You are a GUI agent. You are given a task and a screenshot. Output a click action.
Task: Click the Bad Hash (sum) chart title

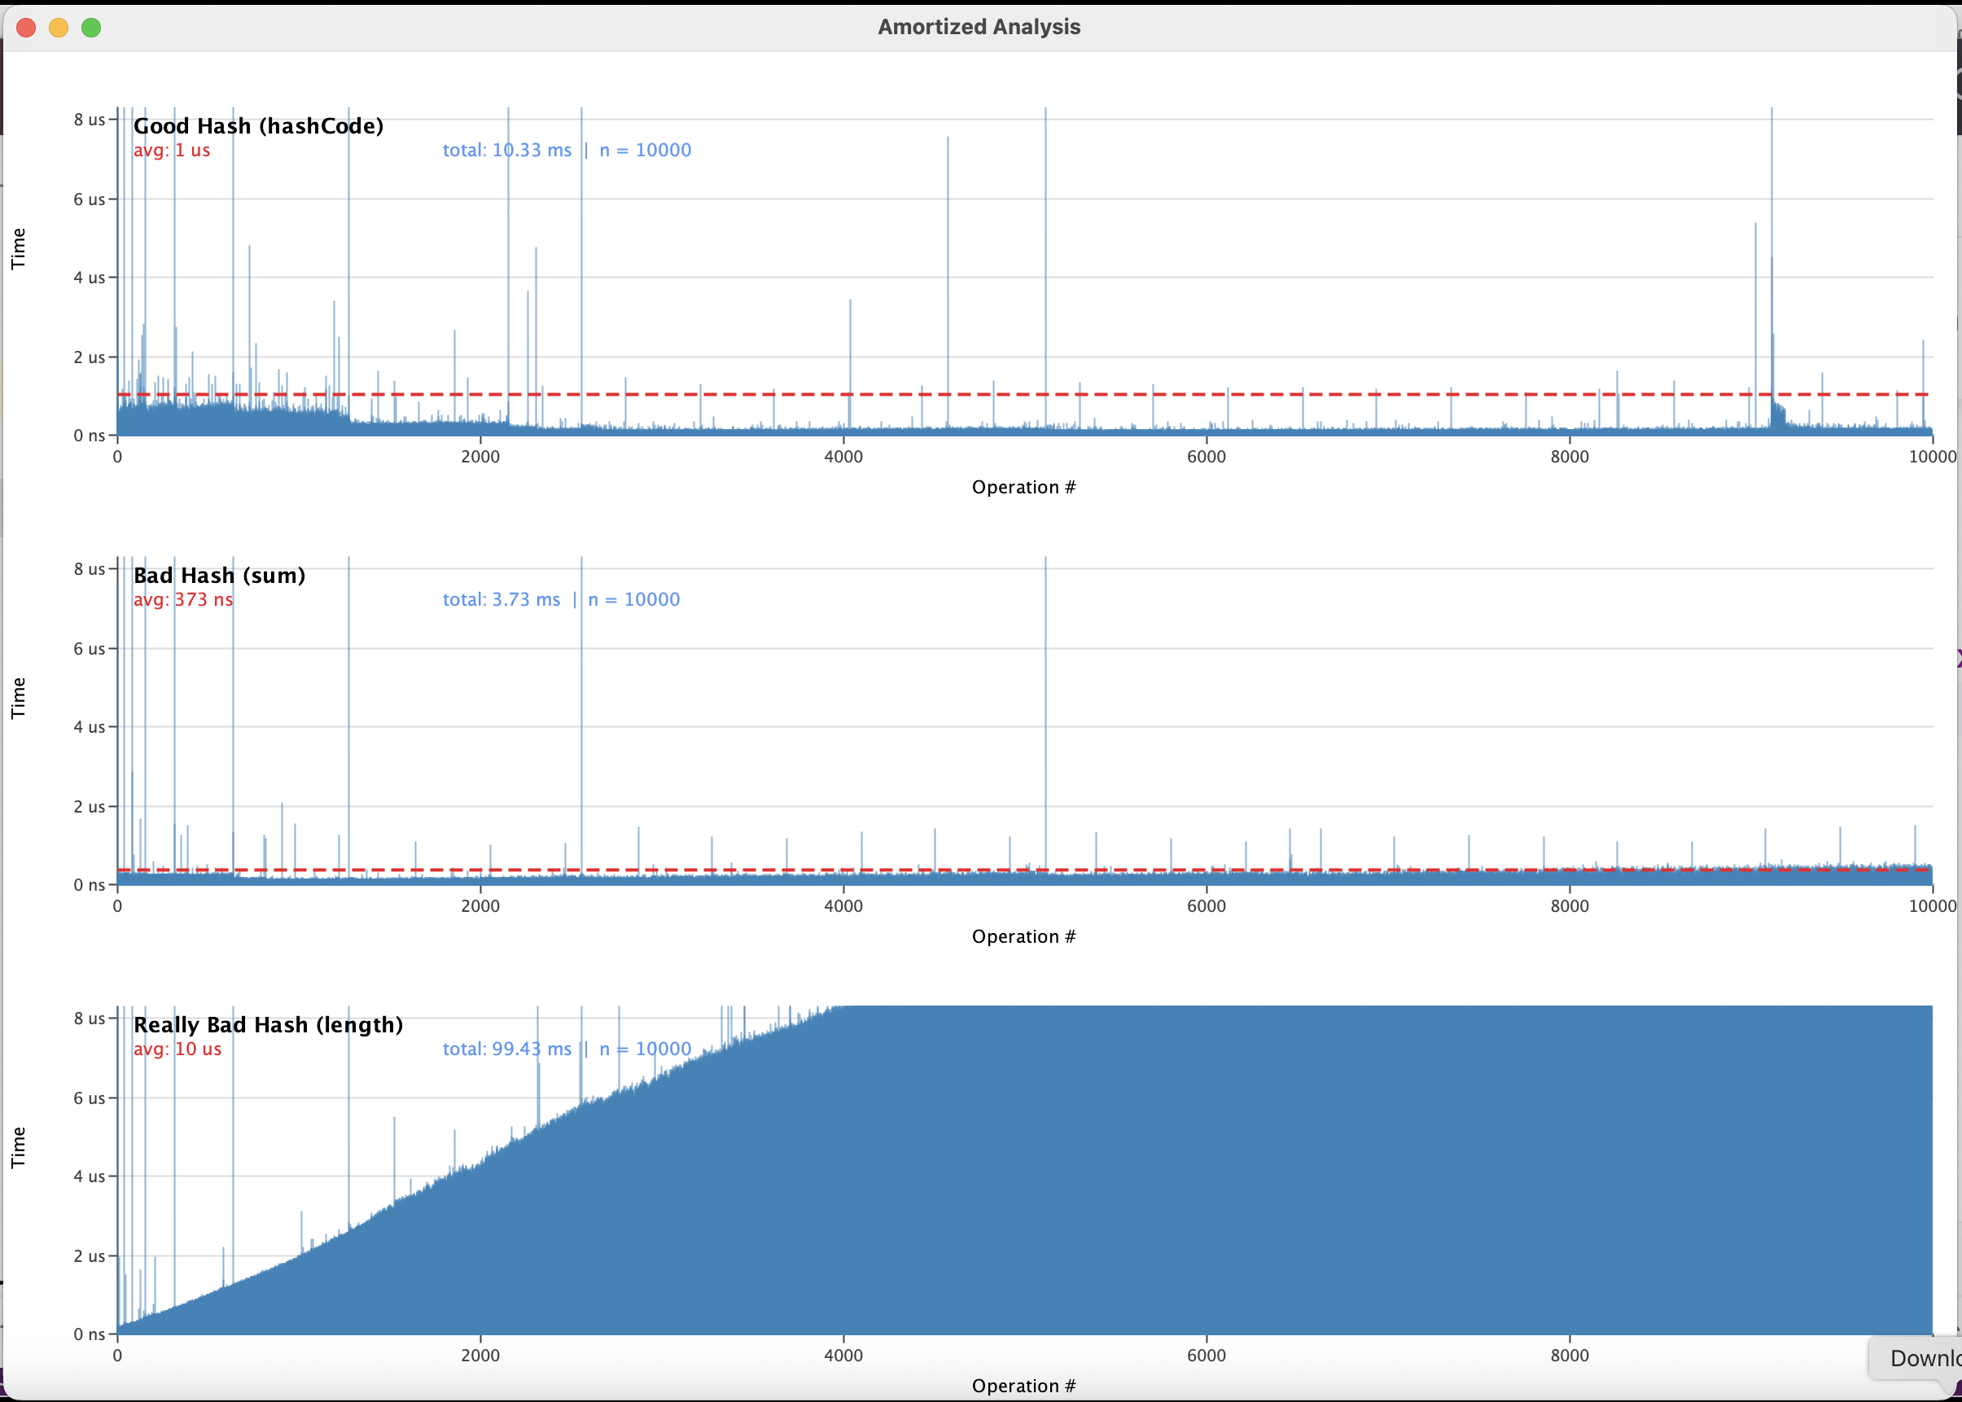point(219,576)
